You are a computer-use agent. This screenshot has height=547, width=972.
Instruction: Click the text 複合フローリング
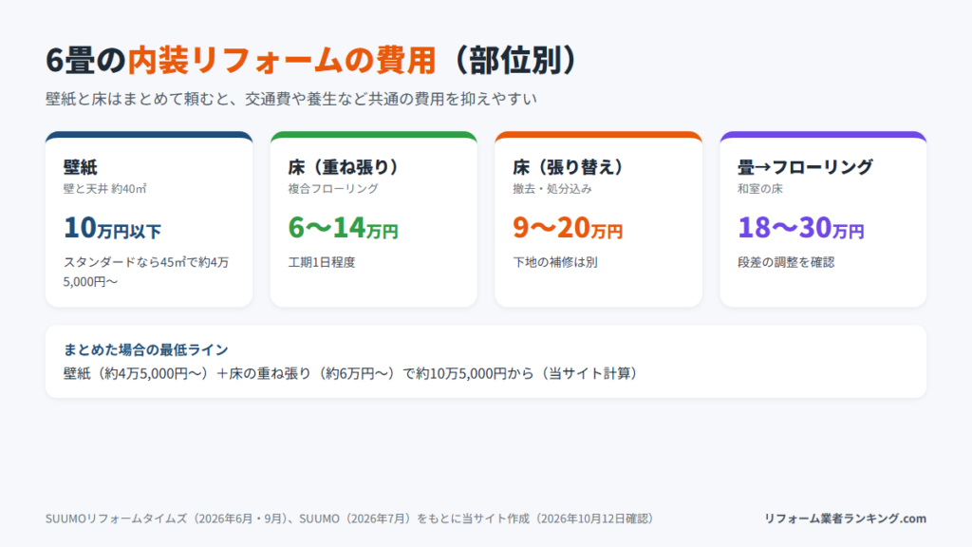[333, 189]
